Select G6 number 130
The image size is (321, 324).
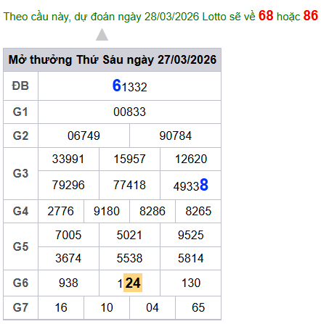coord(191,283)
